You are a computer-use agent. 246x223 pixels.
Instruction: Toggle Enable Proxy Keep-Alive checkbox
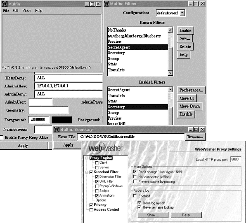1,137
